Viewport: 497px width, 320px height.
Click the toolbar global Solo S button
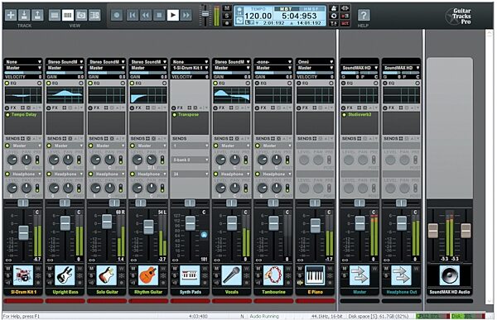[x=227, y=16]
